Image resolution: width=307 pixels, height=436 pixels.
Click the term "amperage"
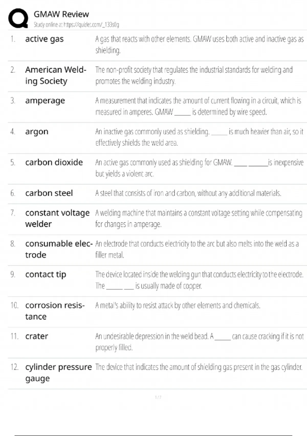coord(45,101)
